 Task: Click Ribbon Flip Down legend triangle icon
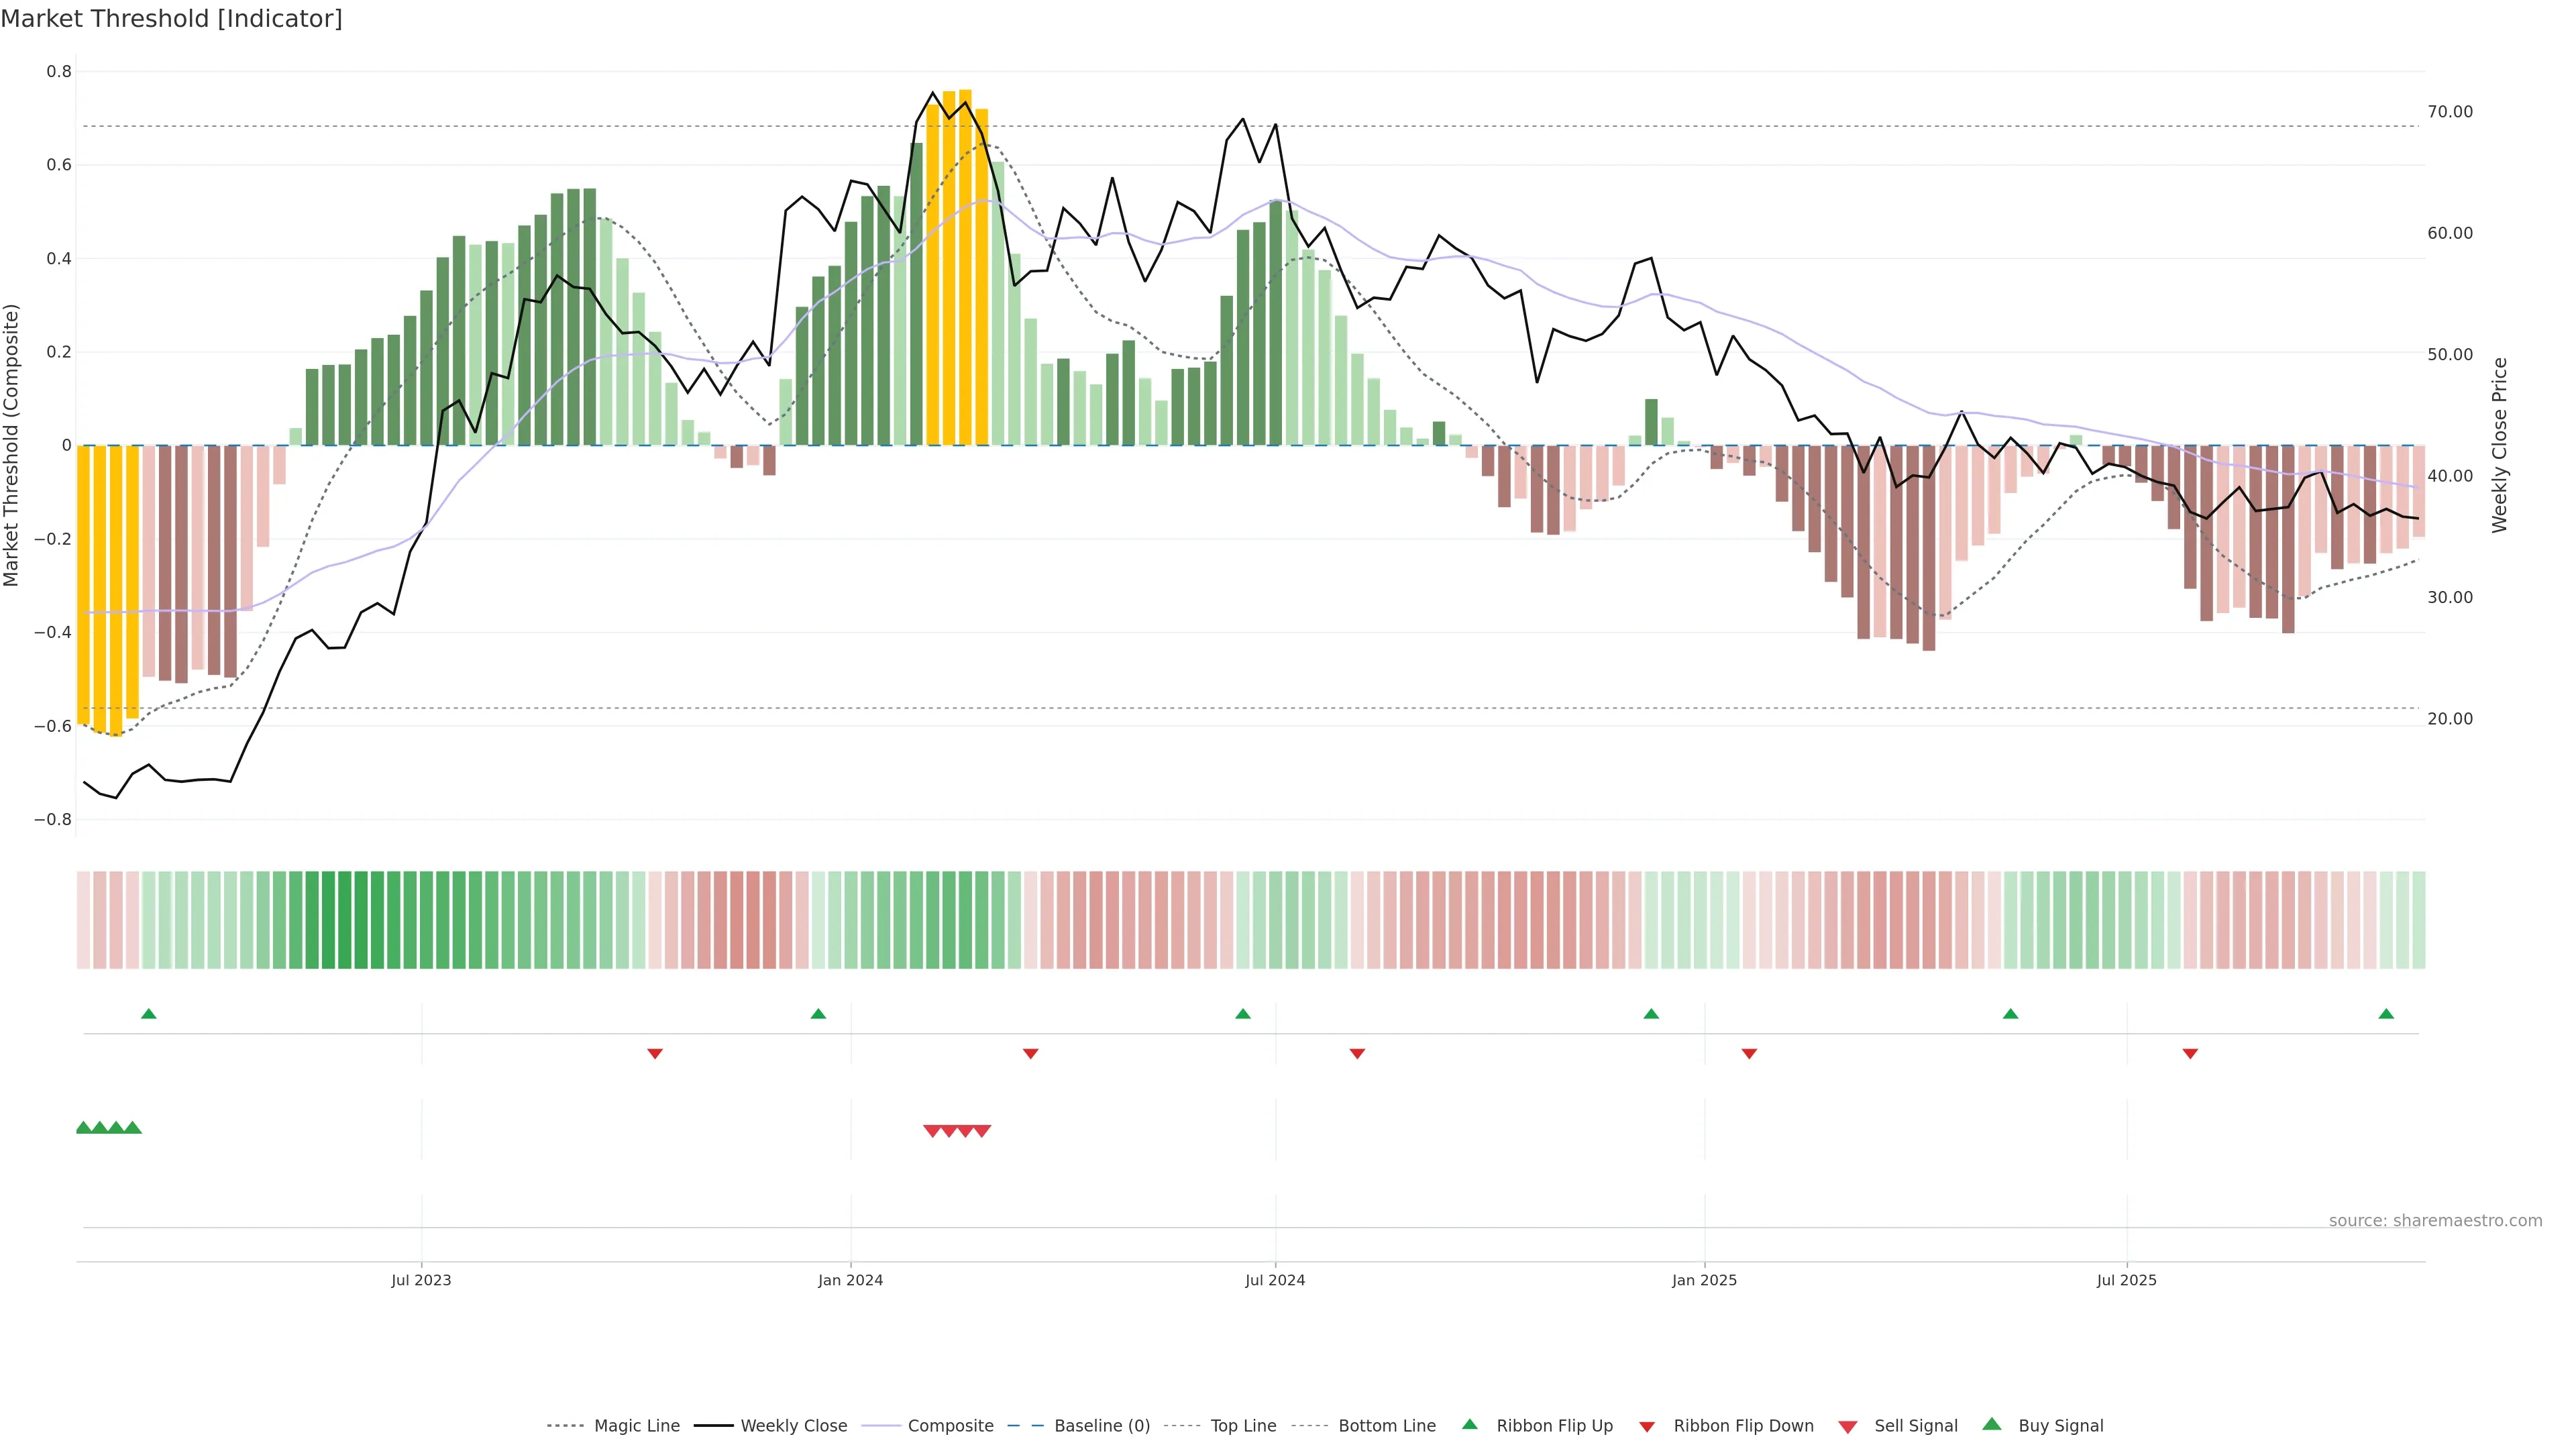coord(1647,1427)
